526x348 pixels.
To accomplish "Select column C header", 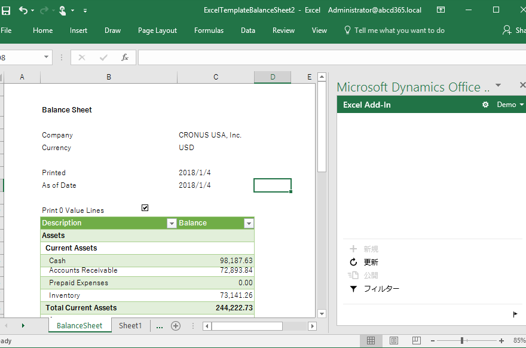I will pyautogui.click(x=216, y=77).
